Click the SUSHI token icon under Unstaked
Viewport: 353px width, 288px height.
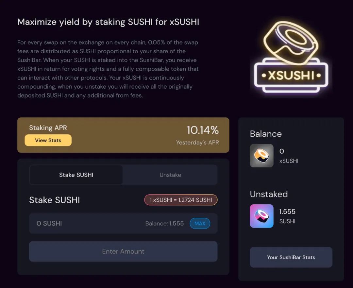point(261,216)
